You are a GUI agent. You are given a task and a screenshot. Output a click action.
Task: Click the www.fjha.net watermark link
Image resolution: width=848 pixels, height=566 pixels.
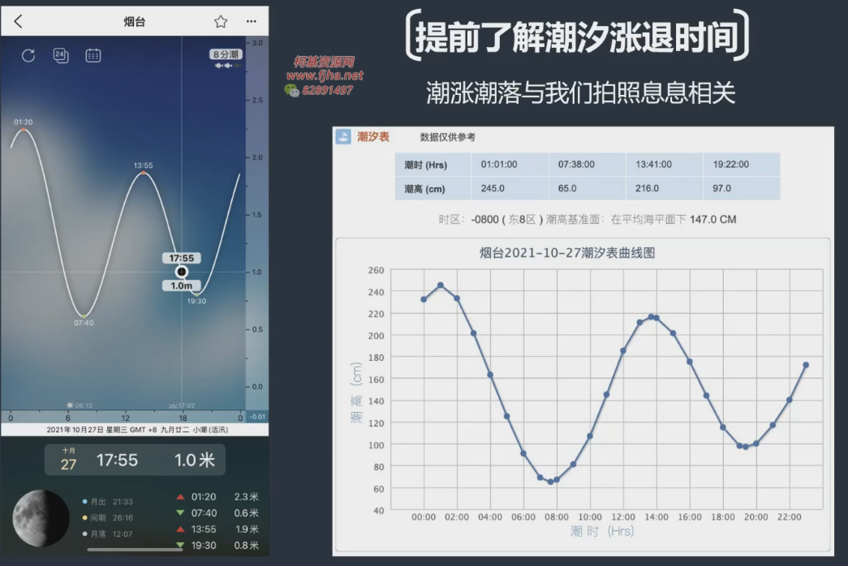coord(324,75)
